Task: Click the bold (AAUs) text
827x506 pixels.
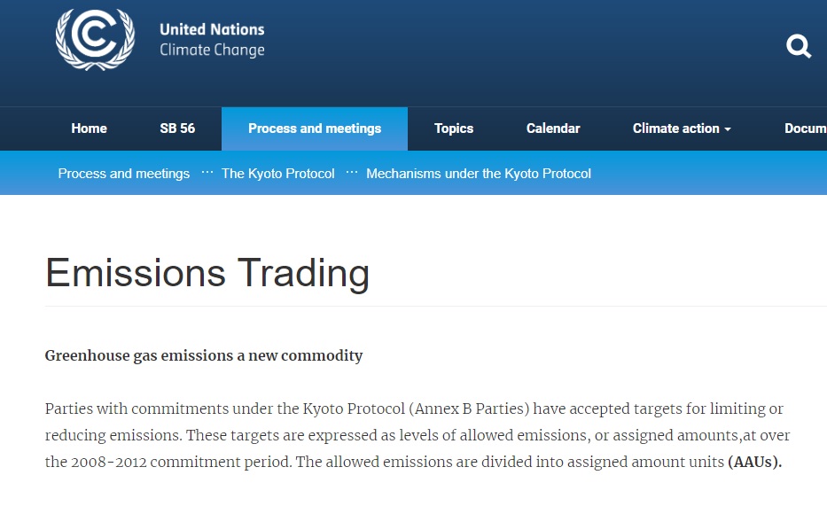Action: point(755,462)
